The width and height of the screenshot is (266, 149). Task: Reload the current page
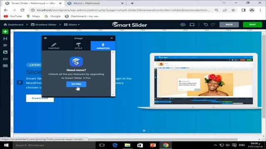point(22,10)
